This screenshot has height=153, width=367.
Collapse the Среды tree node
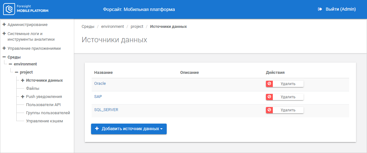tap(4, 57)
